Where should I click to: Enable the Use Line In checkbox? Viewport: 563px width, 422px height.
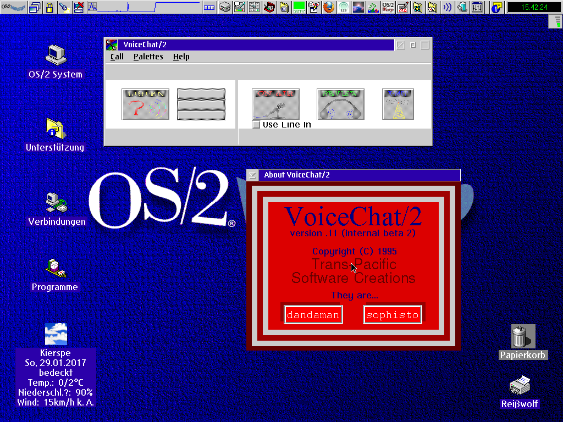pyautogui.click(x=256, y=125)
